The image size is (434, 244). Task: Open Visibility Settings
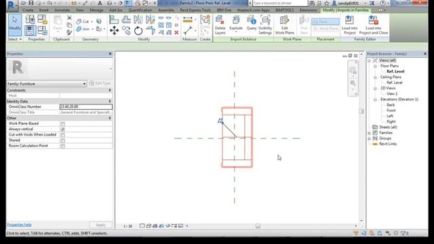coord(265,25)
